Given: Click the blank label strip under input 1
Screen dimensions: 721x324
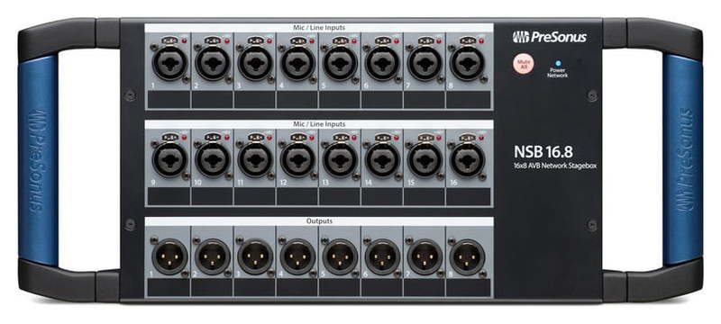Looking at the screenshot, I should (169, 100).
